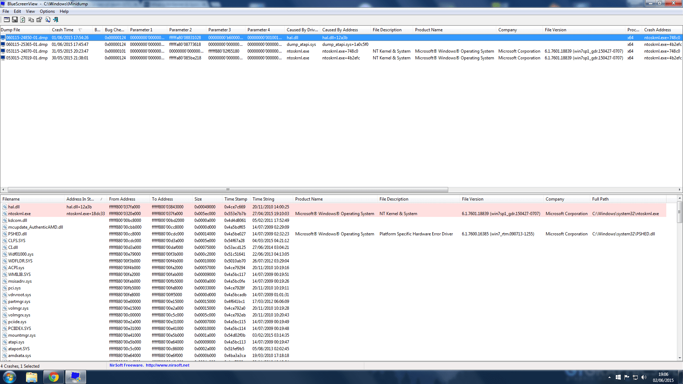Click file icon next to atapi.sys
The height and width of the screenshot is (384, 683).
click(x=5, y=342)
